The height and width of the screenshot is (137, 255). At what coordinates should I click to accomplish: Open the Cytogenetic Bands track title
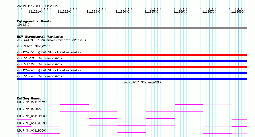34,21
